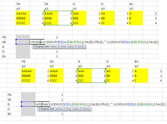Select the CCCCC cell in the bottom spreadsheet
Screen dimensions: 167x124
pos(28,81)
